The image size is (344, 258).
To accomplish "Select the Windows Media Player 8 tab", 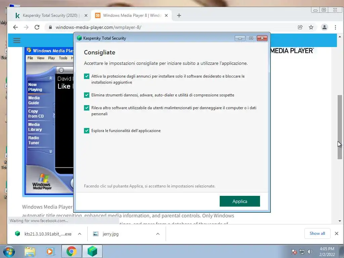I will coord(132,15).
